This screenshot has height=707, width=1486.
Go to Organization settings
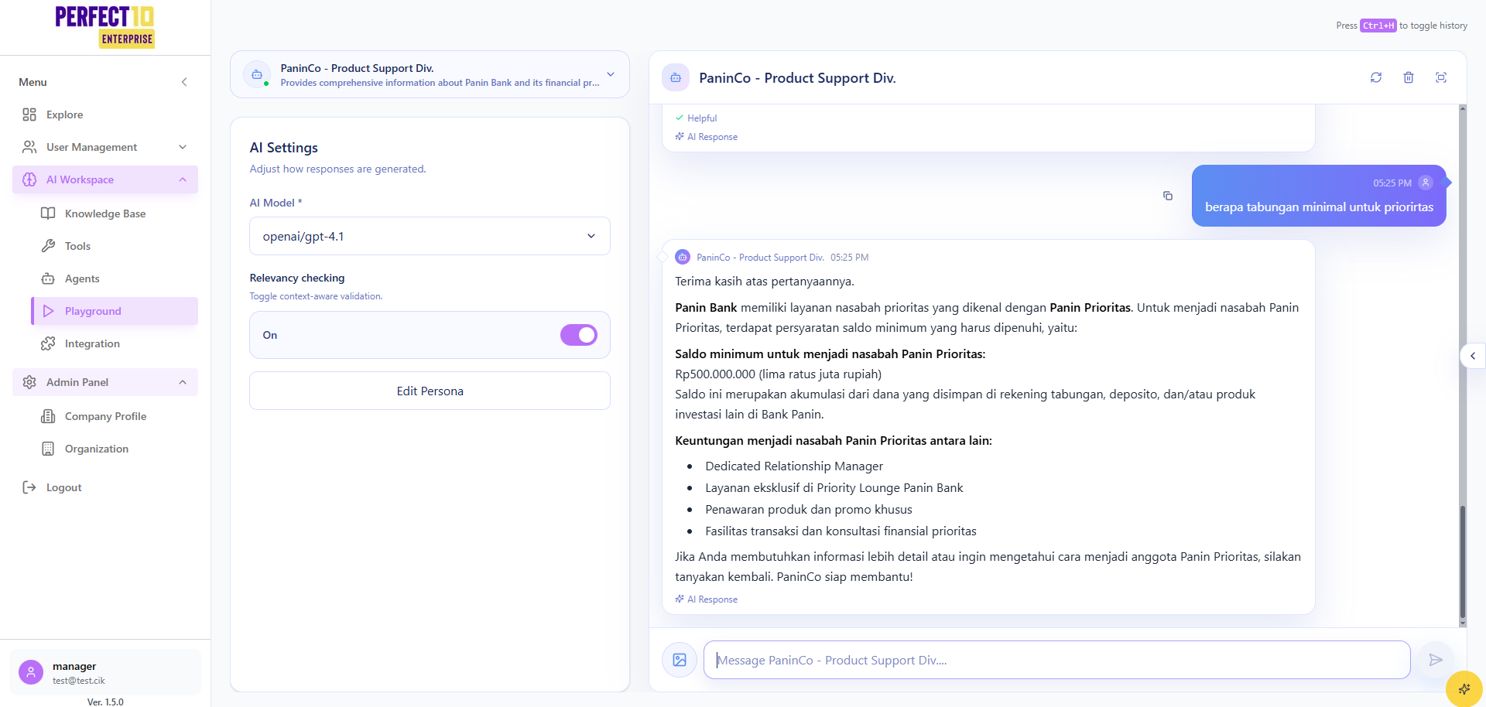pyautogui.click(x=115, y=449)
